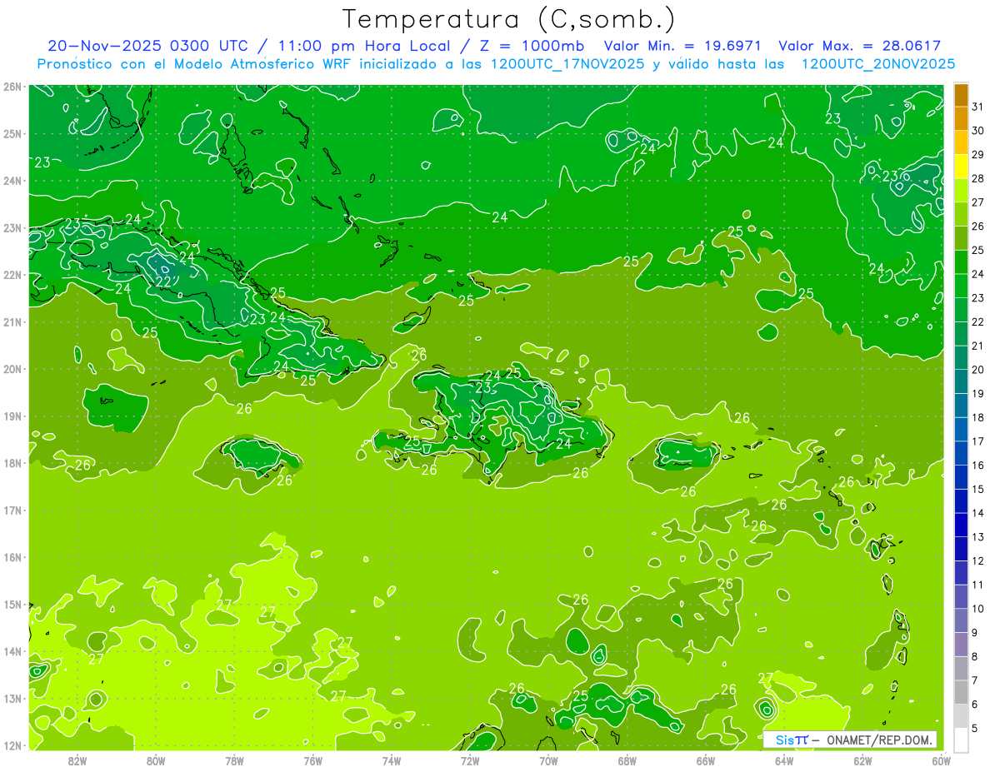Click the white swatch below colorbar label 5
The width and height of the screenshot is (1000, 772).
(x=961, y=740)
